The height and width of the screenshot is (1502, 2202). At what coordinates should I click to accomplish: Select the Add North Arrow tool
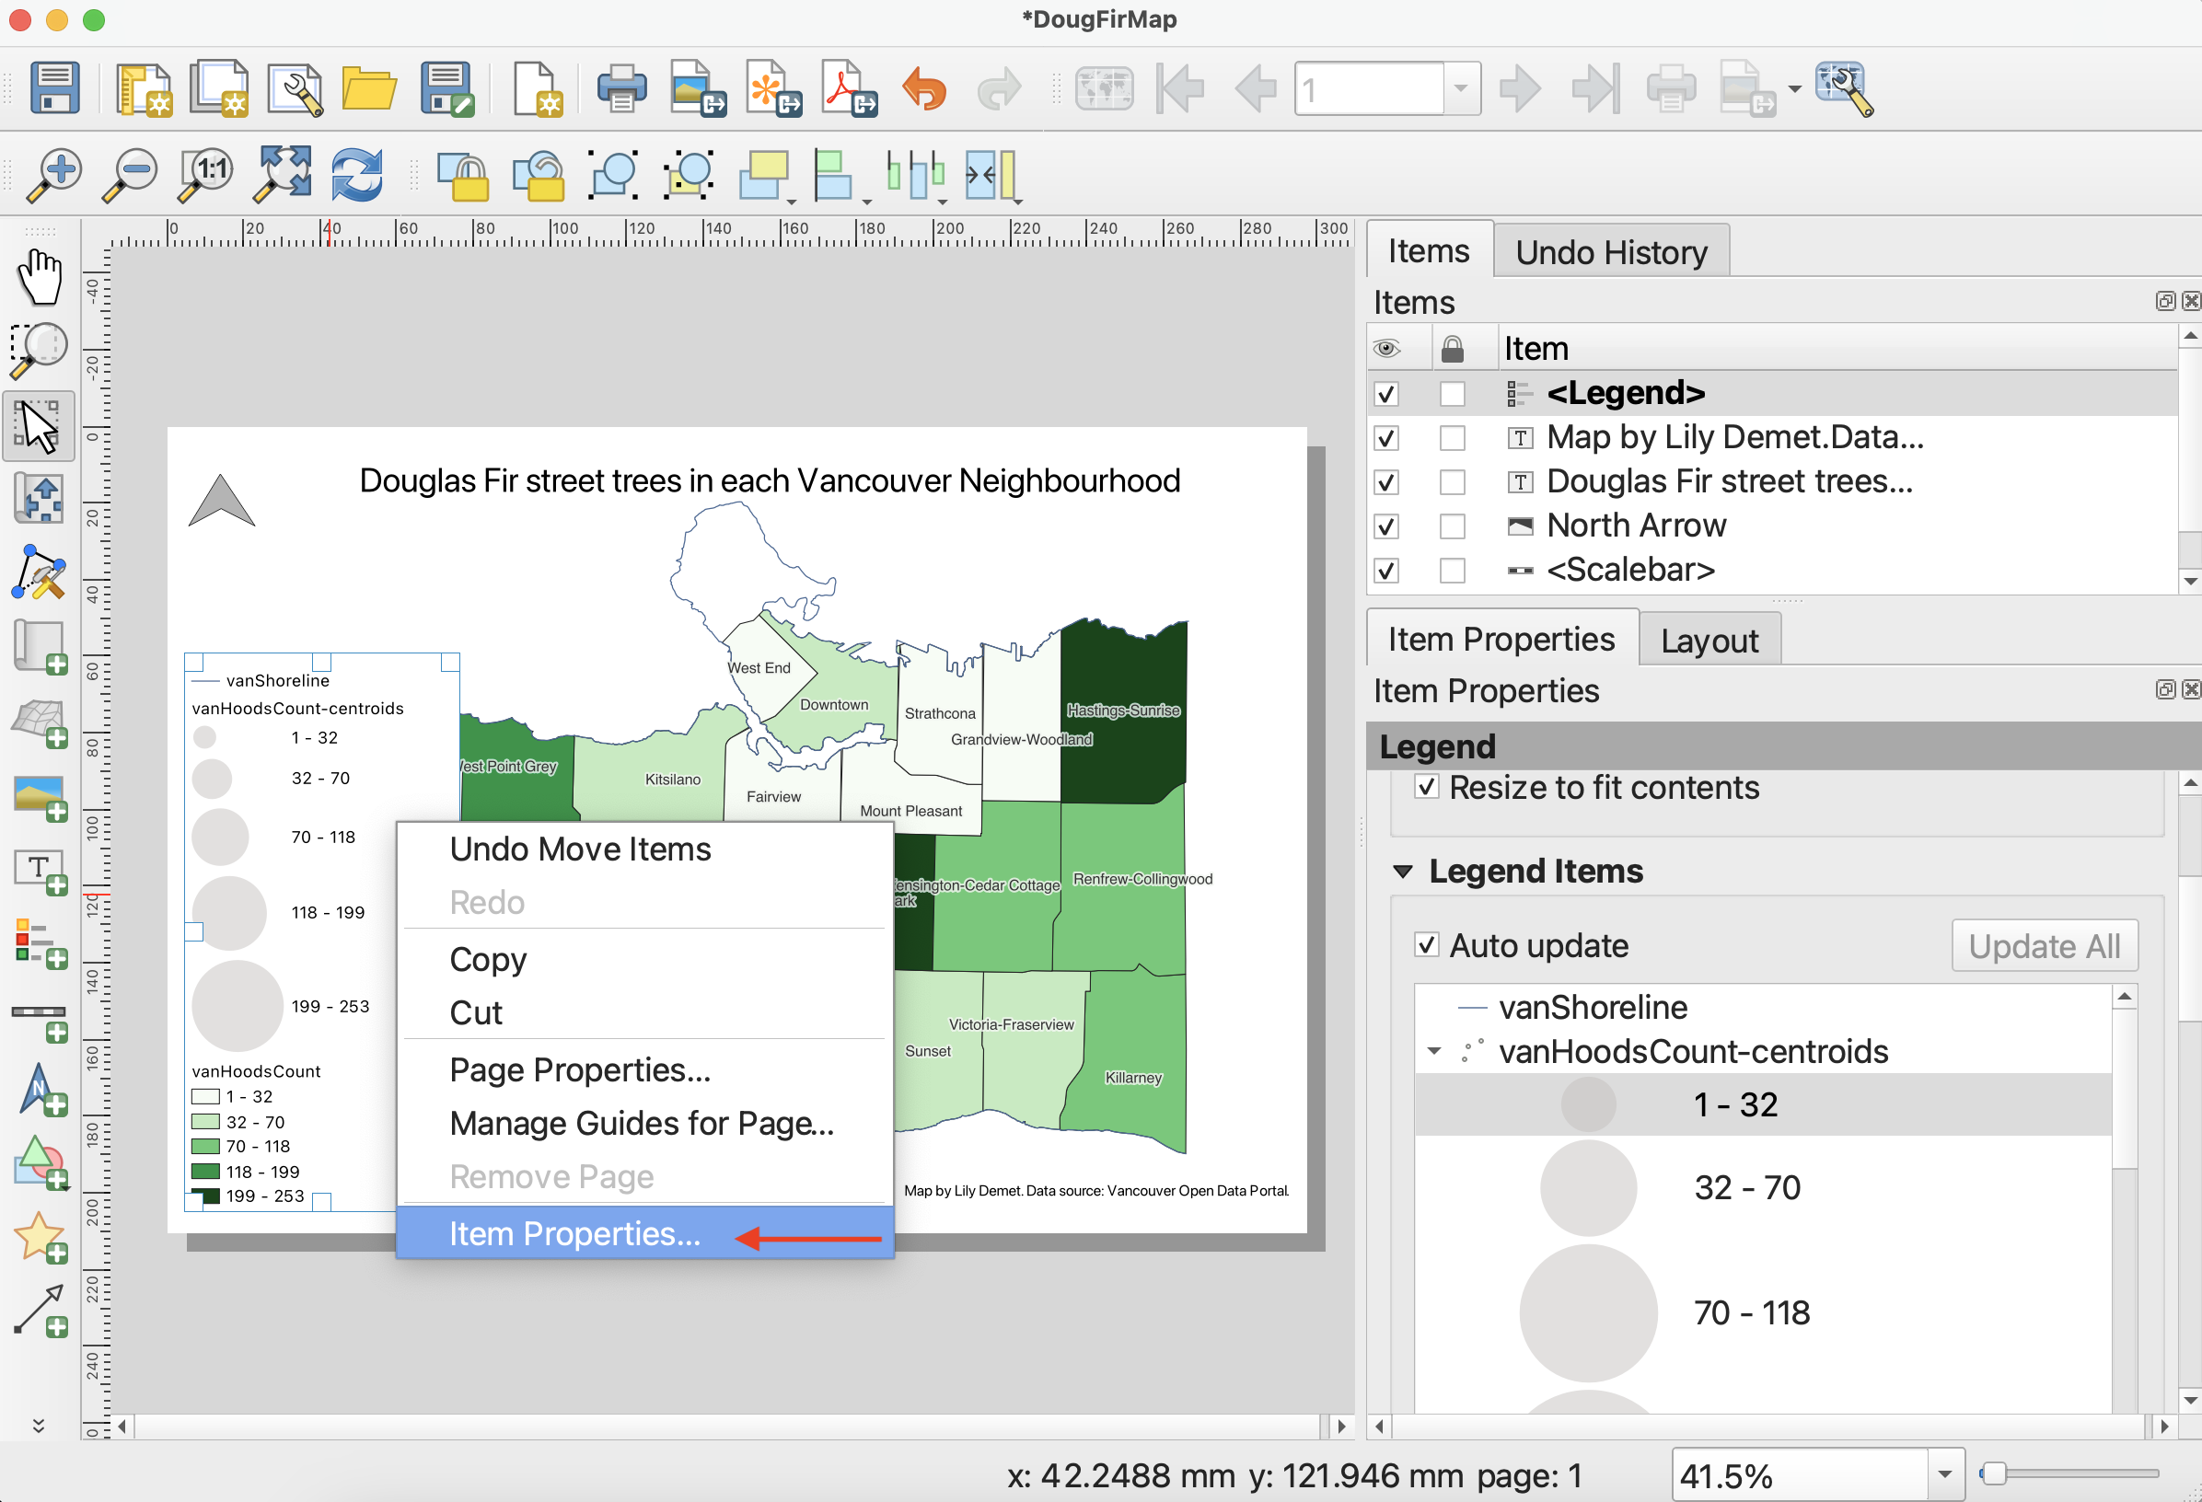pyautogui.click(x=39, y=1091)
